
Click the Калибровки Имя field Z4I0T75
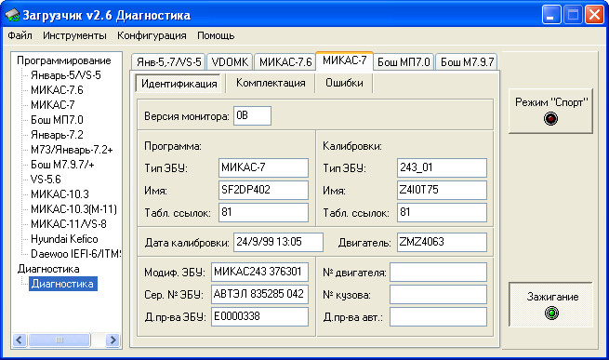pos(442,190)
